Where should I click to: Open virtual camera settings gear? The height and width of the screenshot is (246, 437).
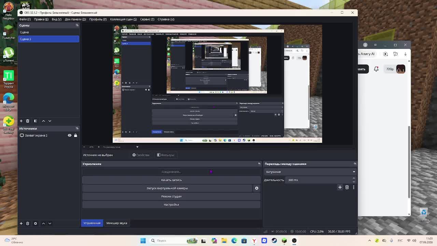click(x=257, y=188)
